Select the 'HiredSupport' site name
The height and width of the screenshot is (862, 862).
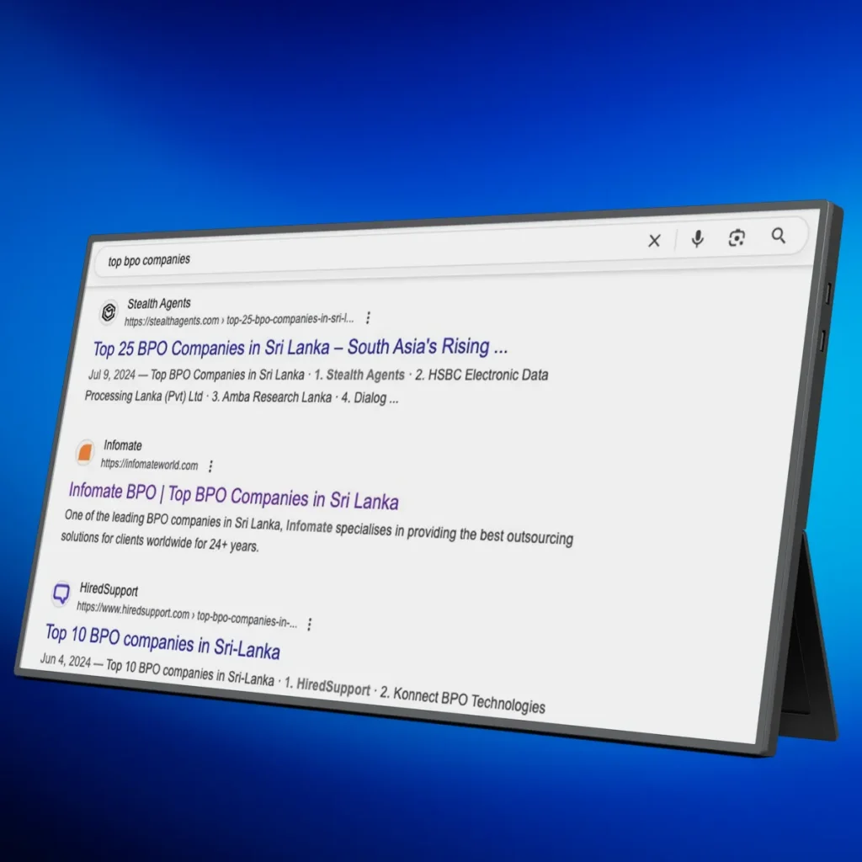(109, 589)
